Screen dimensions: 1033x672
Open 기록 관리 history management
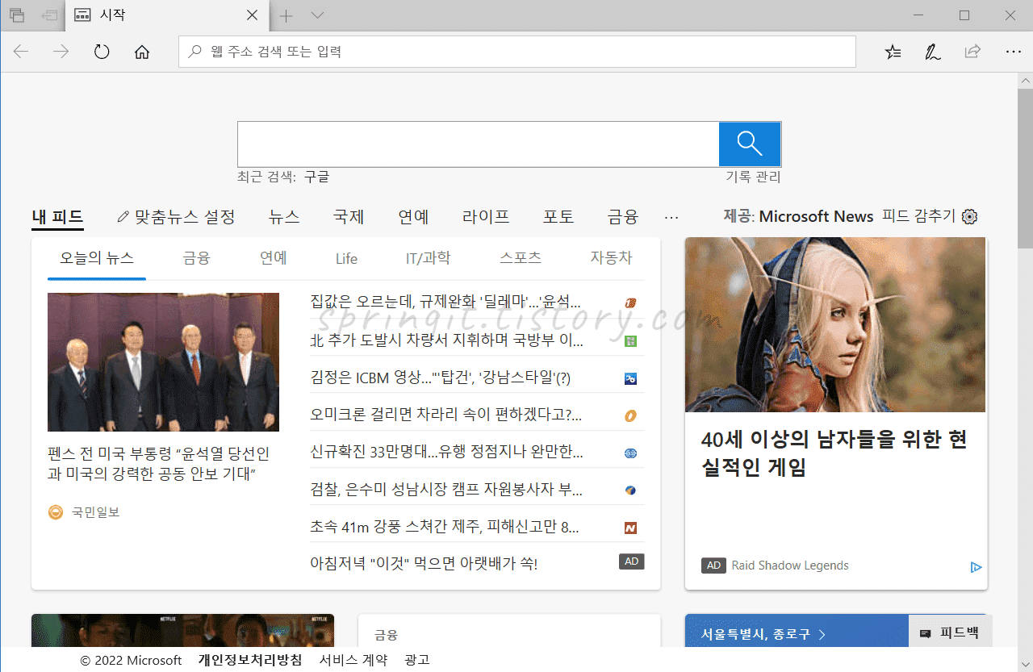point(753,177)
